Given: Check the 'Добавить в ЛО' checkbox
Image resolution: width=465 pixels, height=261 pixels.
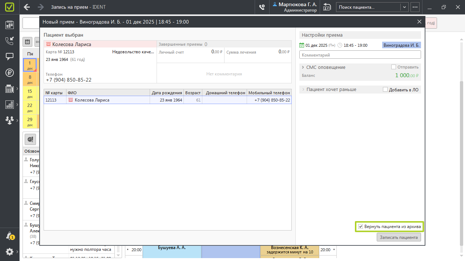Looking at the screenshot, I should click(x=385, y=90).
